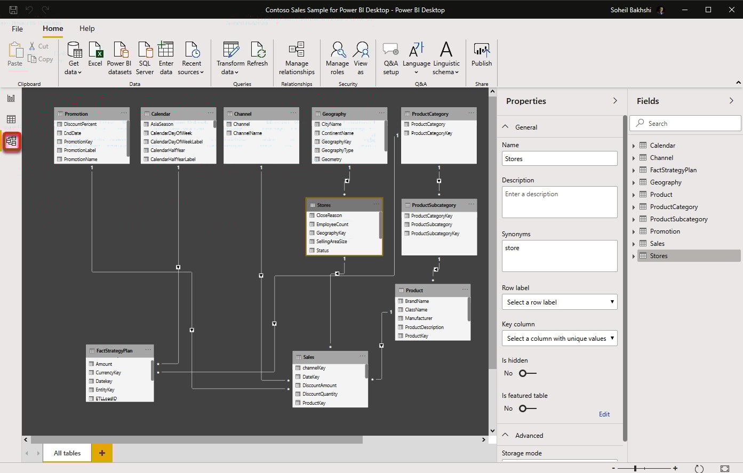Screen dimensions: 743x473
Task: Switch to Report view in sidebar
Action: coord(11,98)
